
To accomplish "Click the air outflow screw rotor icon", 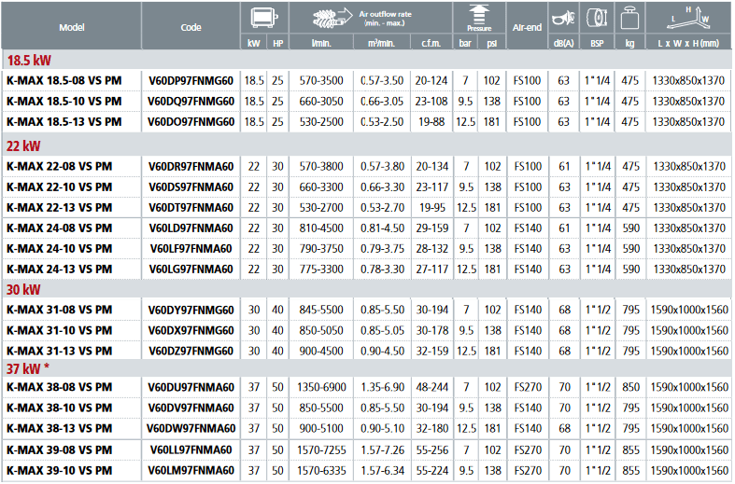I will [x=332, y=18].
